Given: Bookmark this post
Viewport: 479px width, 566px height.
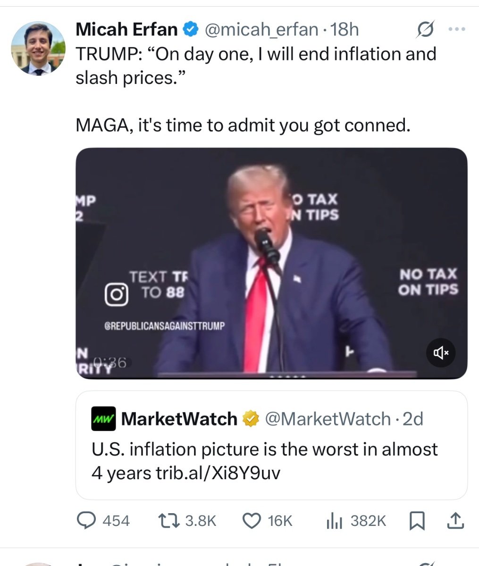Looking at the screenshot, I should pyautogui.click(x=415, y=521).
